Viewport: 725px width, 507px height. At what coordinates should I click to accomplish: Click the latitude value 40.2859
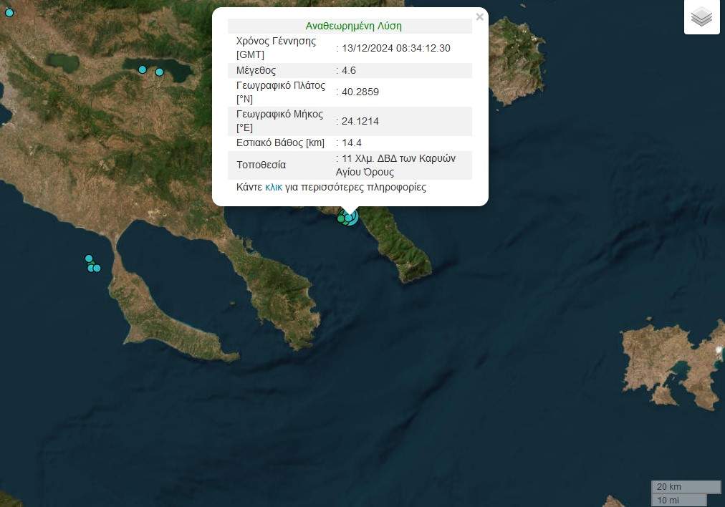[360, 92]
